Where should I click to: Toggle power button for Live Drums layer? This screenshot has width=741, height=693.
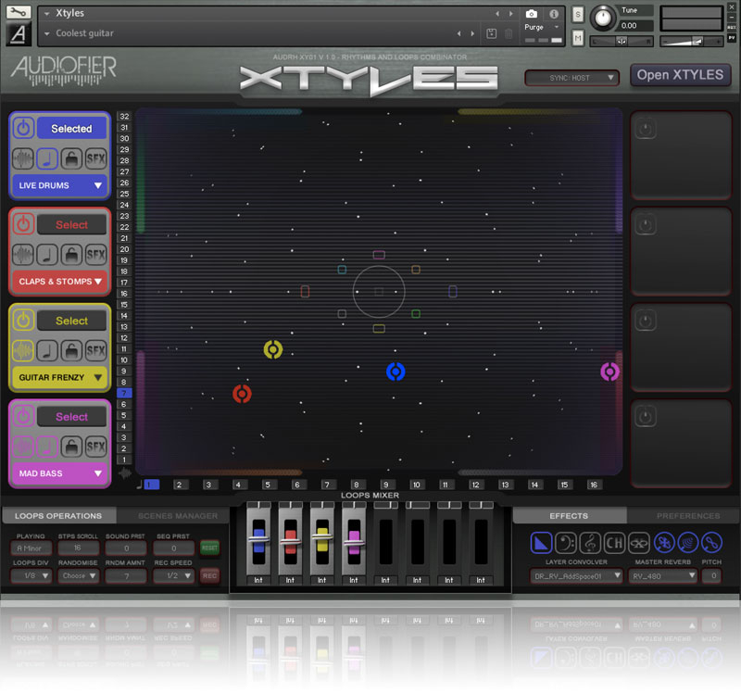[24, 129]
